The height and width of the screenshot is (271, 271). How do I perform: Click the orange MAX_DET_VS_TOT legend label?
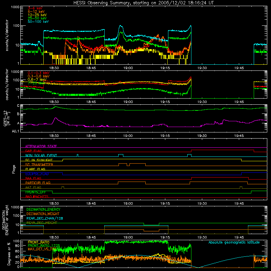tap(42, 249)
